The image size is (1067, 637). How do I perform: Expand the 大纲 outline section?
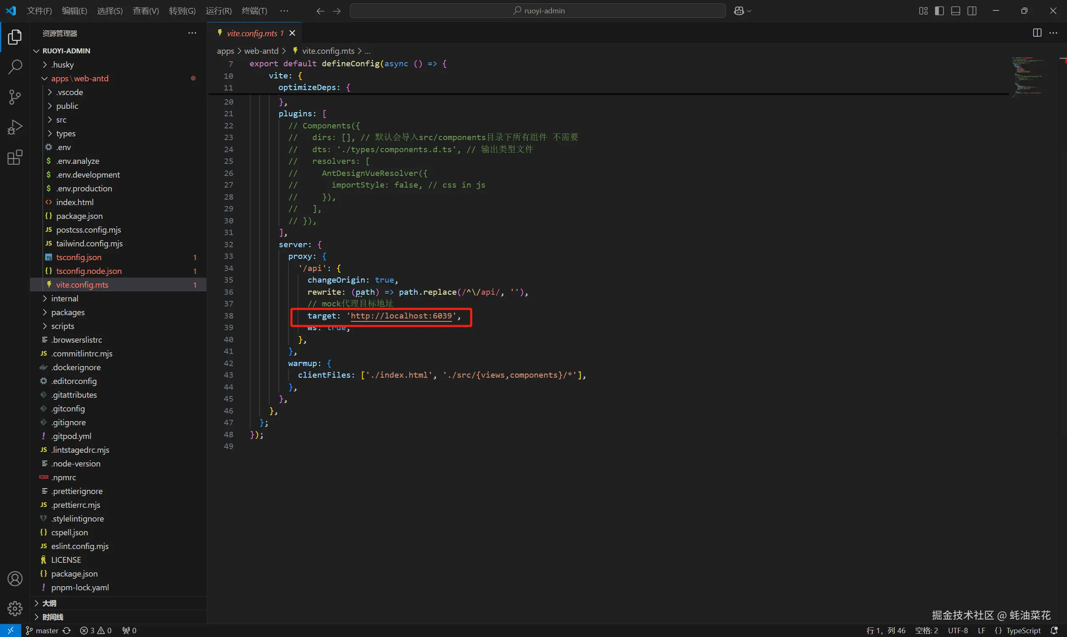tap(118, 603)
